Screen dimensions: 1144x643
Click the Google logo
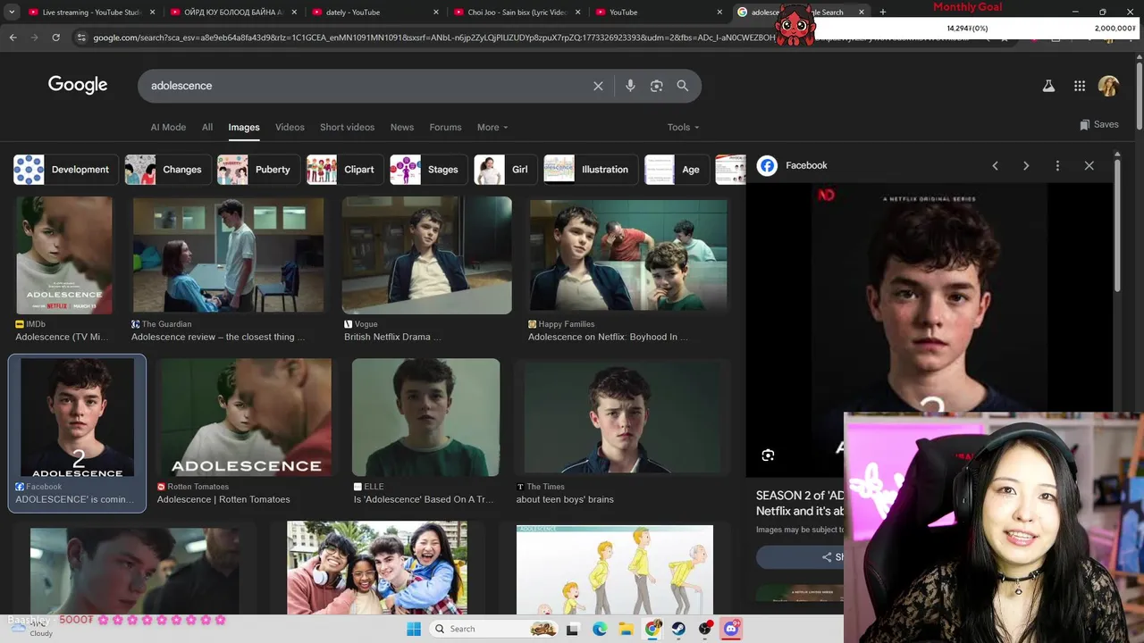click(x=78, y=85)
